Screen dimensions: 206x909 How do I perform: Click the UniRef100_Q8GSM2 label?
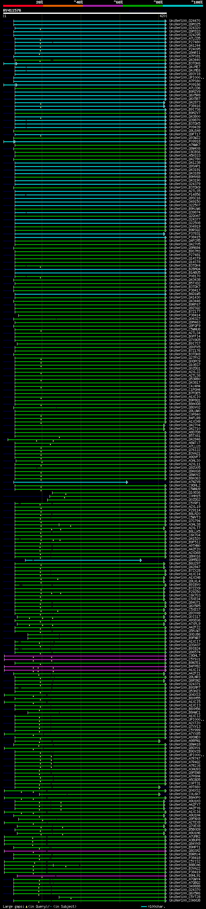click(185, 851)
